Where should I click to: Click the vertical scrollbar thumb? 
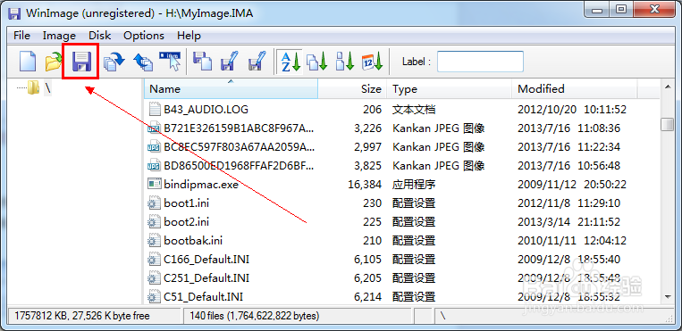pos(667,124)
